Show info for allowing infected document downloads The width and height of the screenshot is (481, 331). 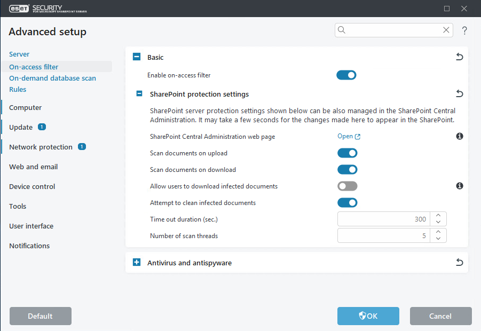(x=459, y=186)
